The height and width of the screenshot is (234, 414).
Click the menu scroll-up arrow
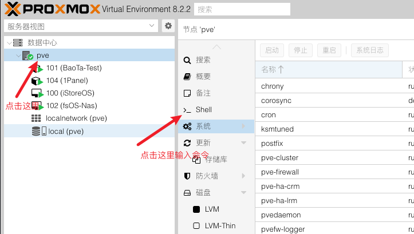(x=216, y=47)
